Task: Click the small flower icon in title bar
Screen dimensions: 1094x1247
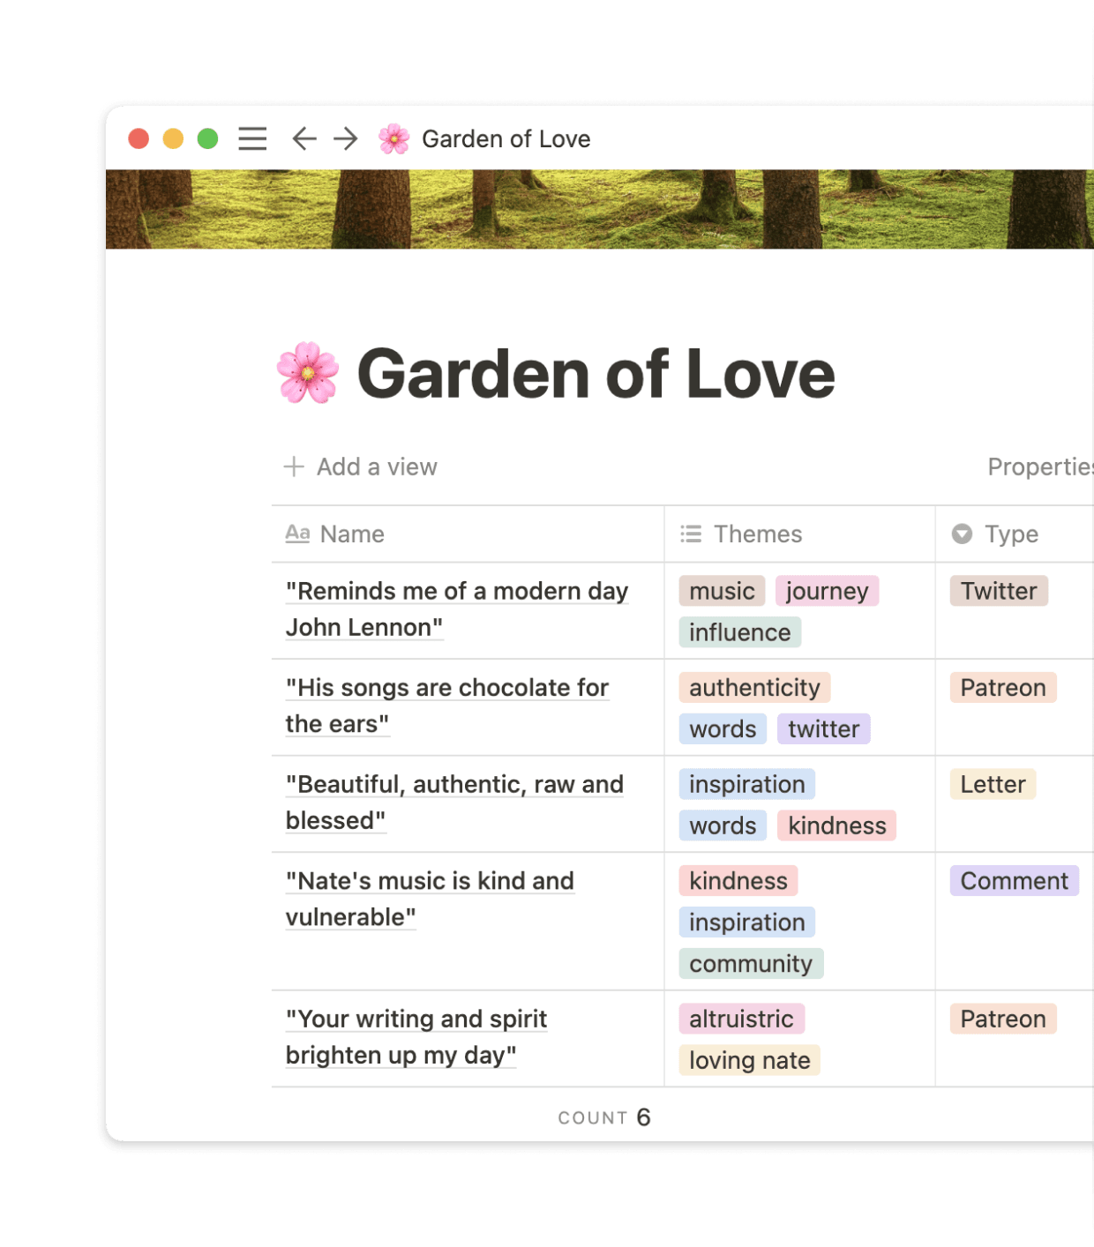Action: 393,138
